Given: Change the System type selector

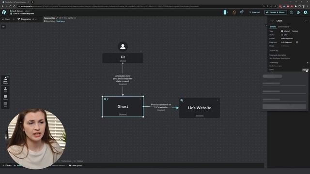Looking at the screenshot, I should click(x=295, y=31).
